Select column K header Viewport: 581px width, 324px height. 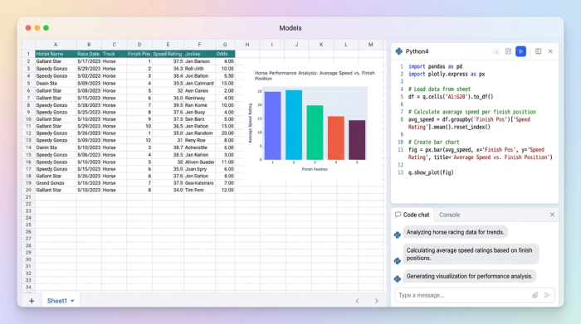point(321,45)
